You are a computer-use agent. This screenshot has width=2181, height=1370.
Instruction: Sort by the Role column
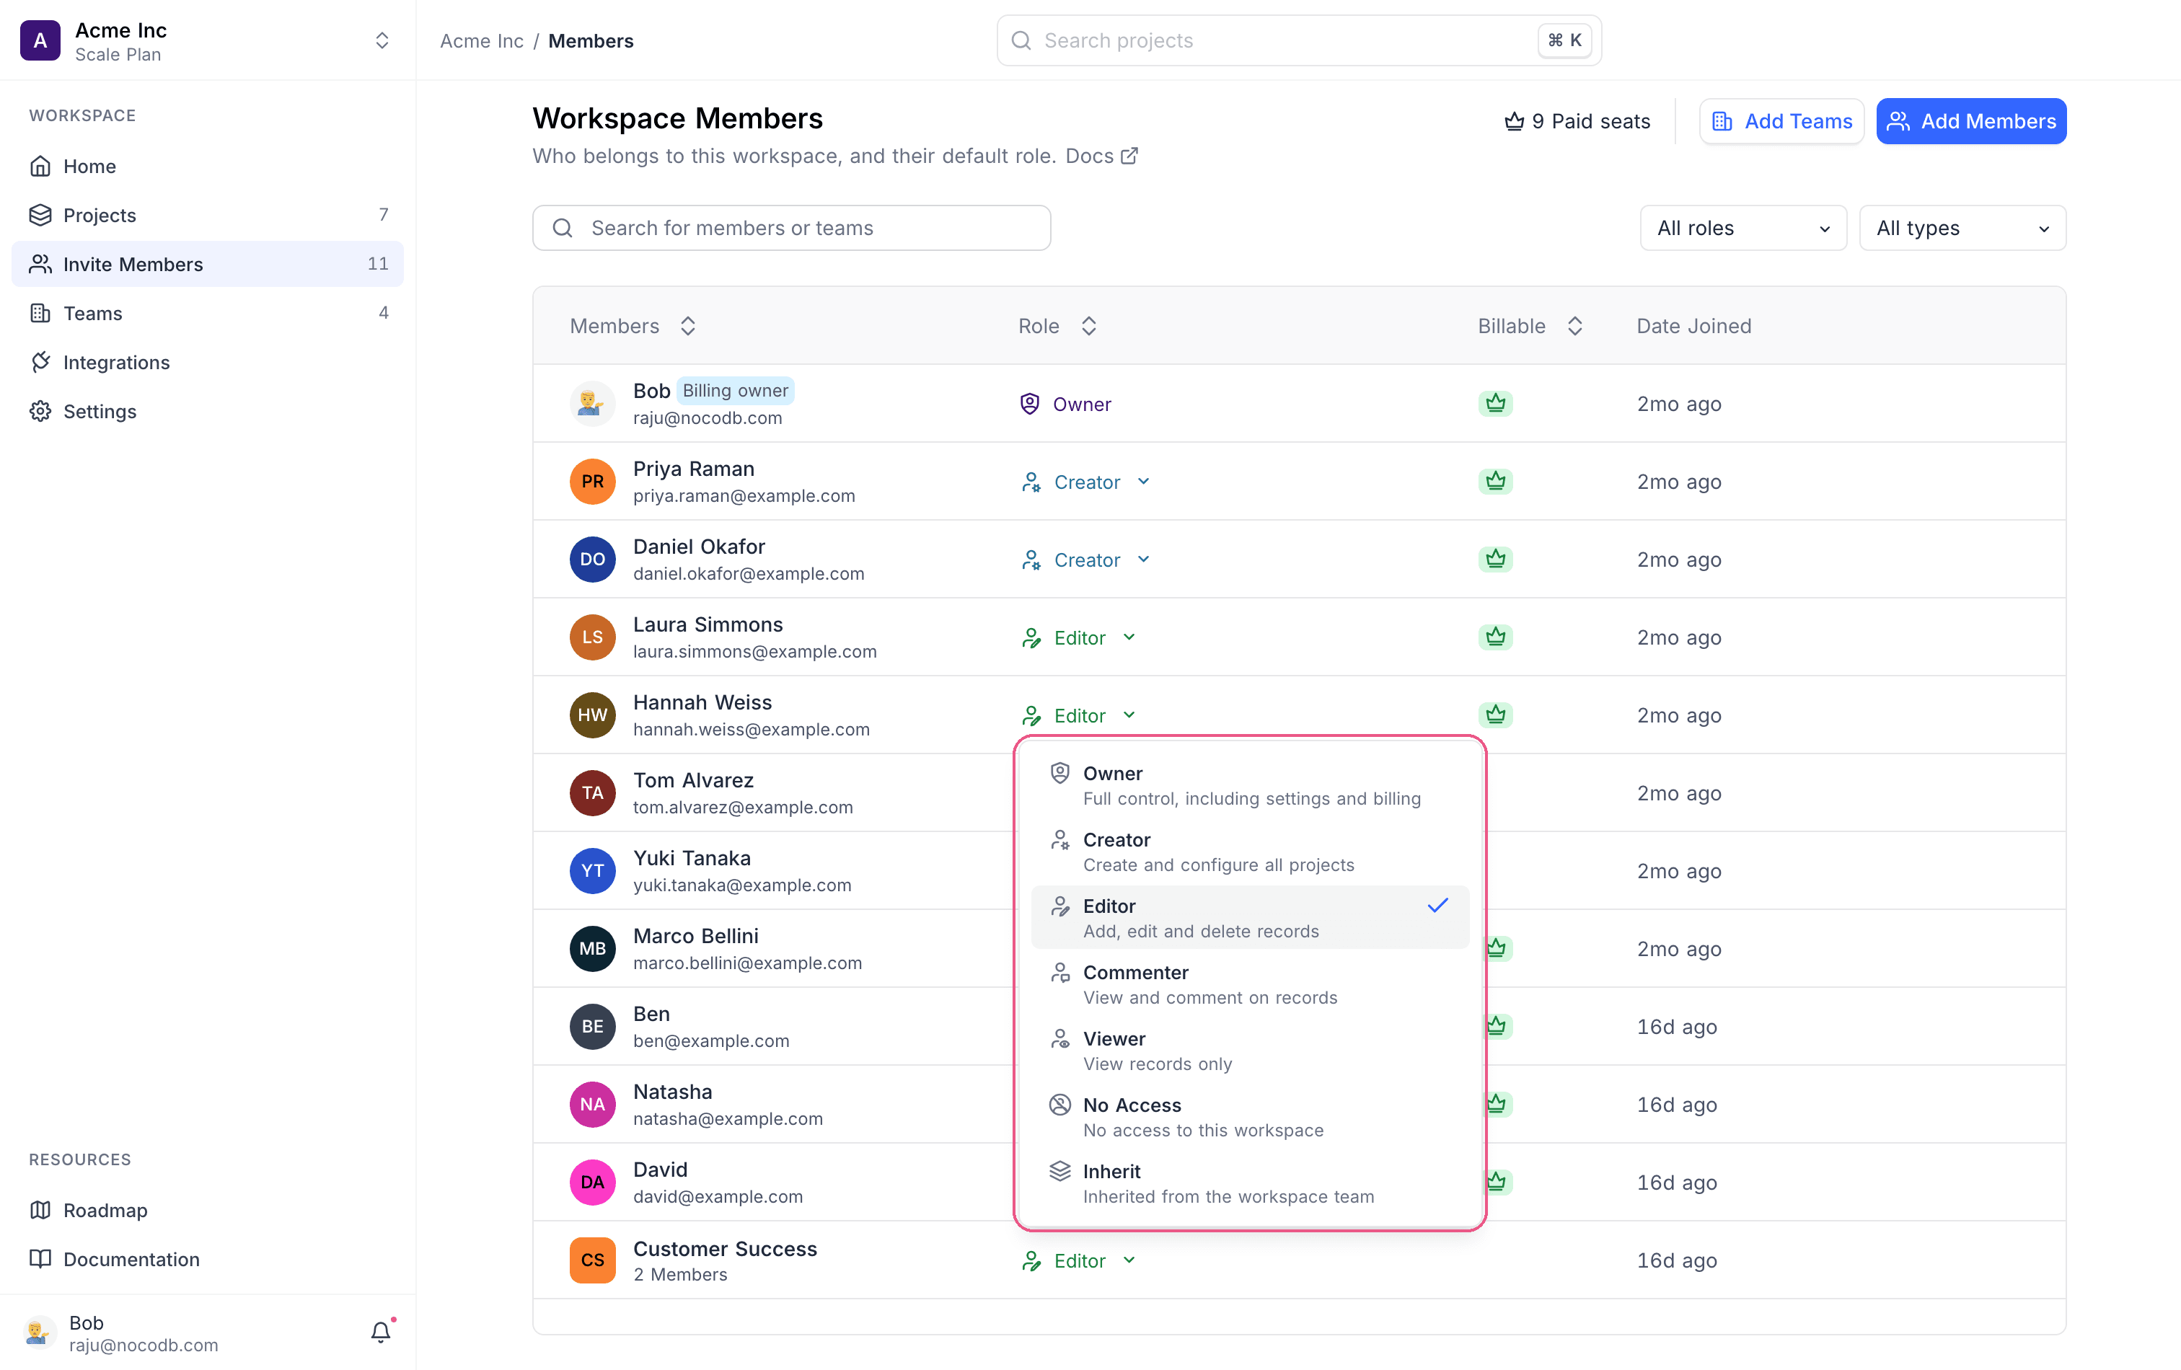(1088, 326)
